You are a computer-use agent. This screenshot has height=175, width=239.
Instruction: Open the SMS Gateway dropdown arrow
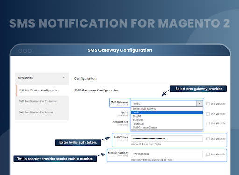click(199, 104)
